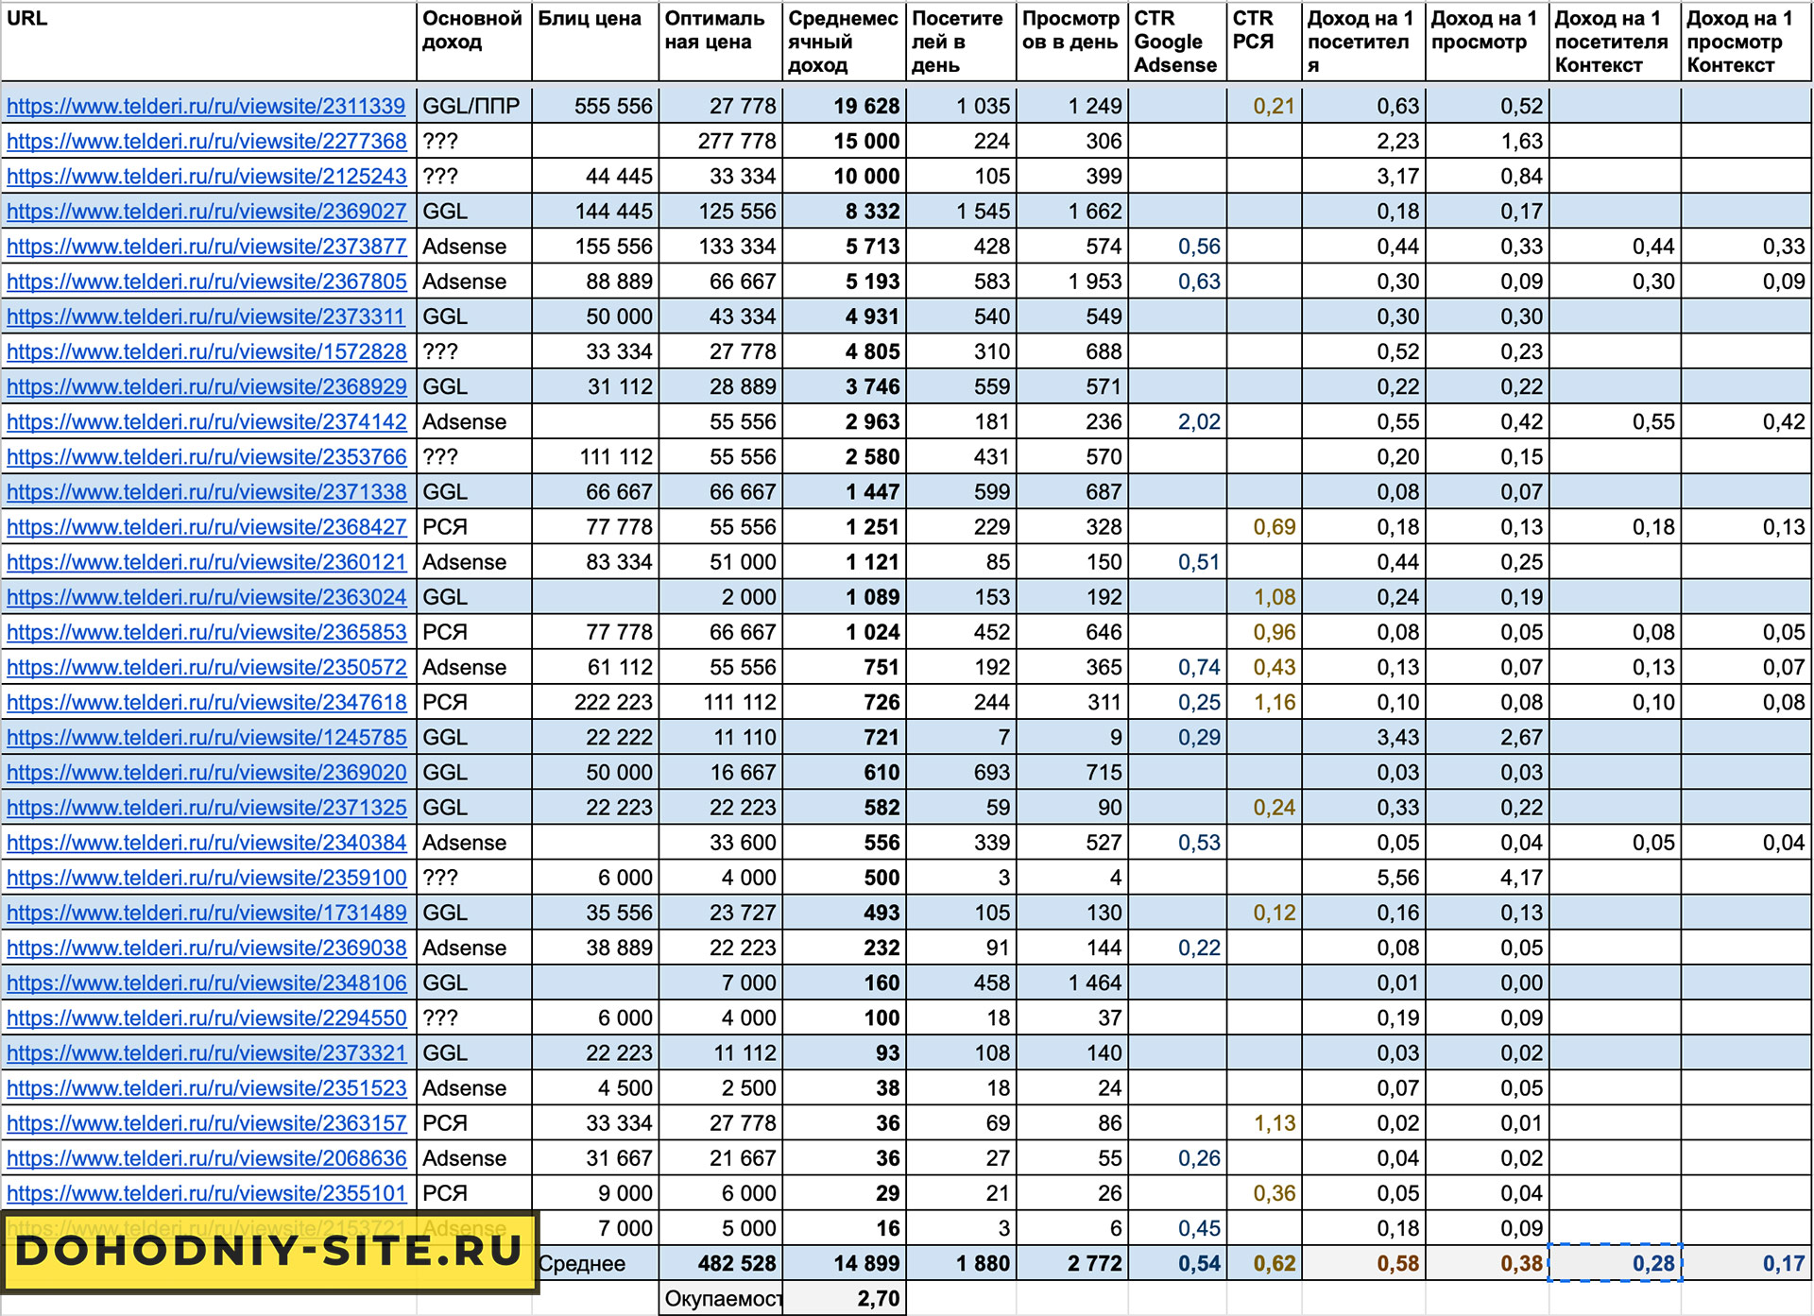This screenshot has width=1814, height=1316.
Task: Click the link viewsite/2369020
Action: [x=206, y=772]
